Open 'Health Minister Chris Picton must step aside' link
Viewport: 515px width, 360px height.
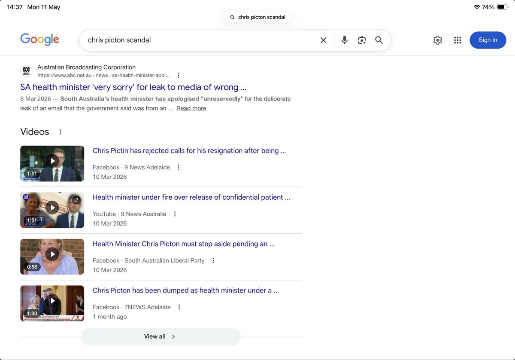pyautogui.click(x=184, y=244)
